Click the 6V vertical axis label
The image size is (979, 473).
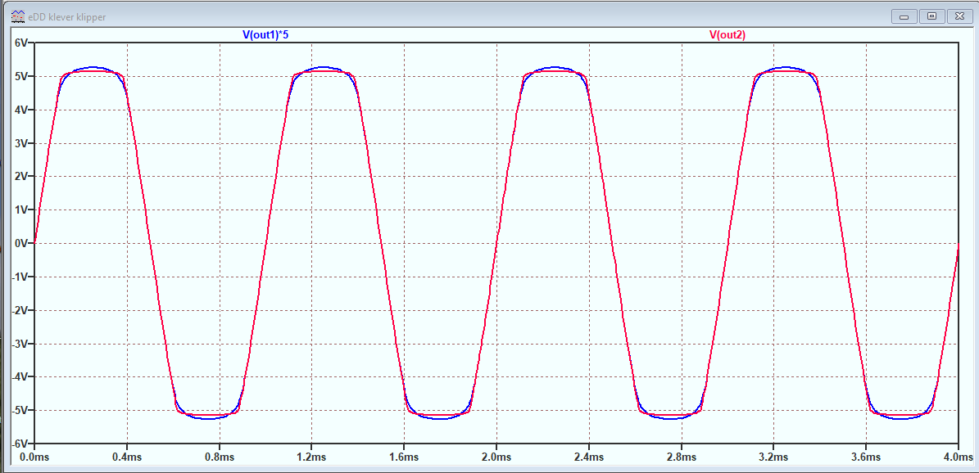click(20, 43)
